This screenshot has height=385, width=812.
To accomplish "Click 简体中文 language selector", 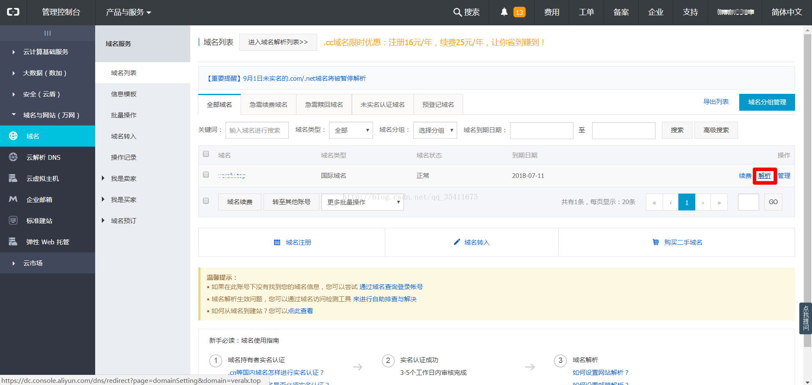I will click(x=786, y=12).
